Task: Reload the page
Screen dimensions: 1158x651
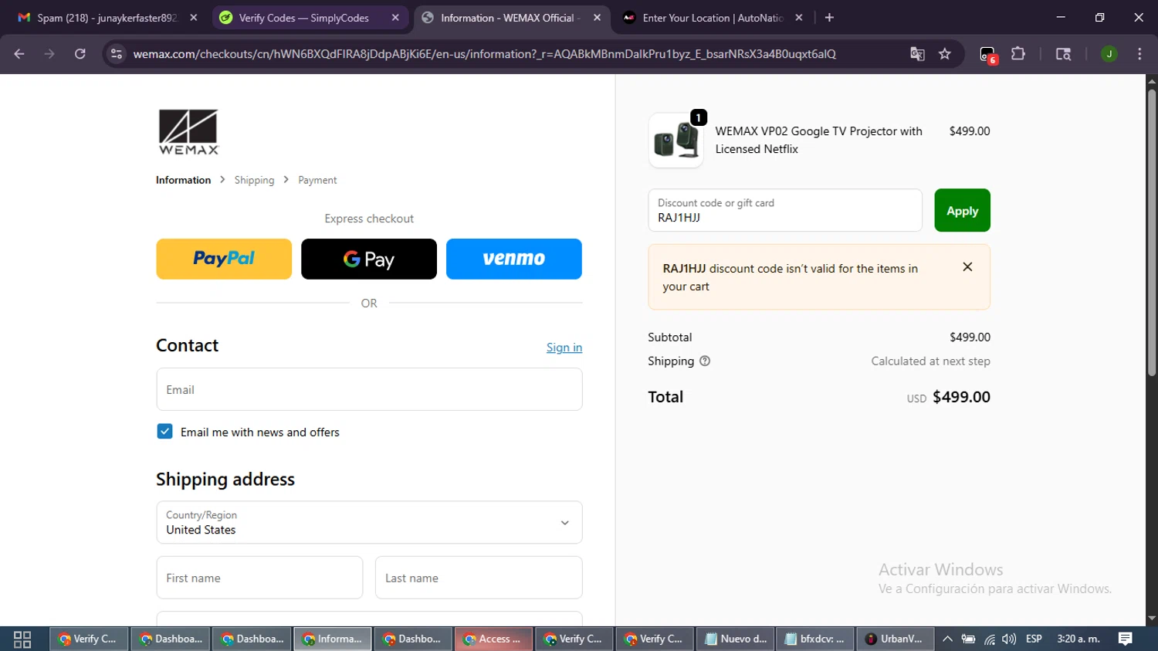Action: tap(80, 54)
